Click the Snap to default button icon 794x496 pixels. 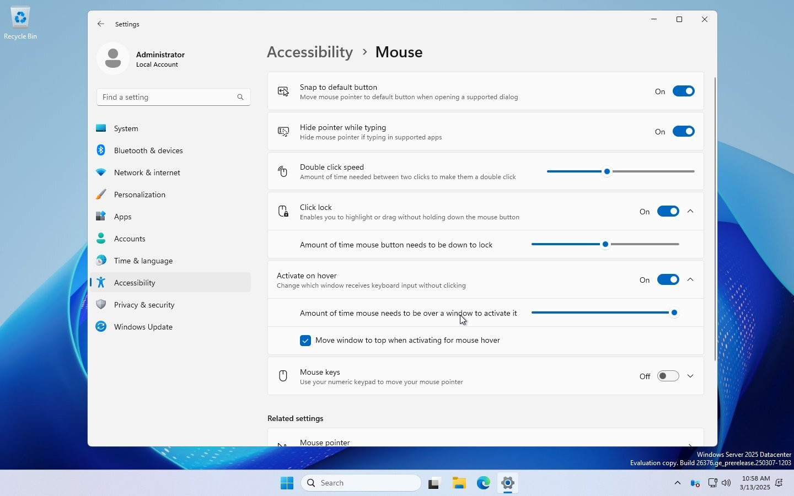click(283, 91)
